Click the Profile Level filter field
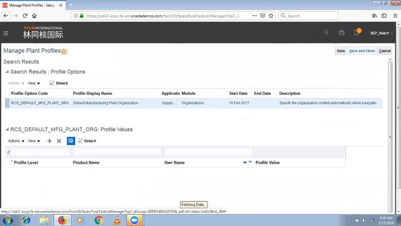 [40, 152]
